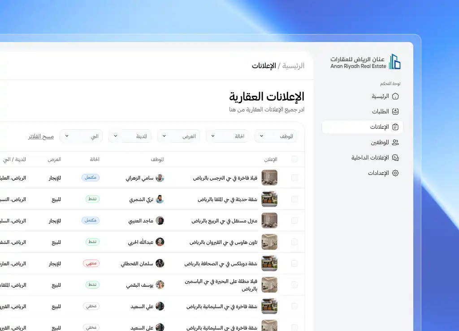Viewport: 459px width, 331px height.
Task: Click the منتهي badge in سلمان القحطاني row
Action: pyautogui.click(x=91, y=263)
